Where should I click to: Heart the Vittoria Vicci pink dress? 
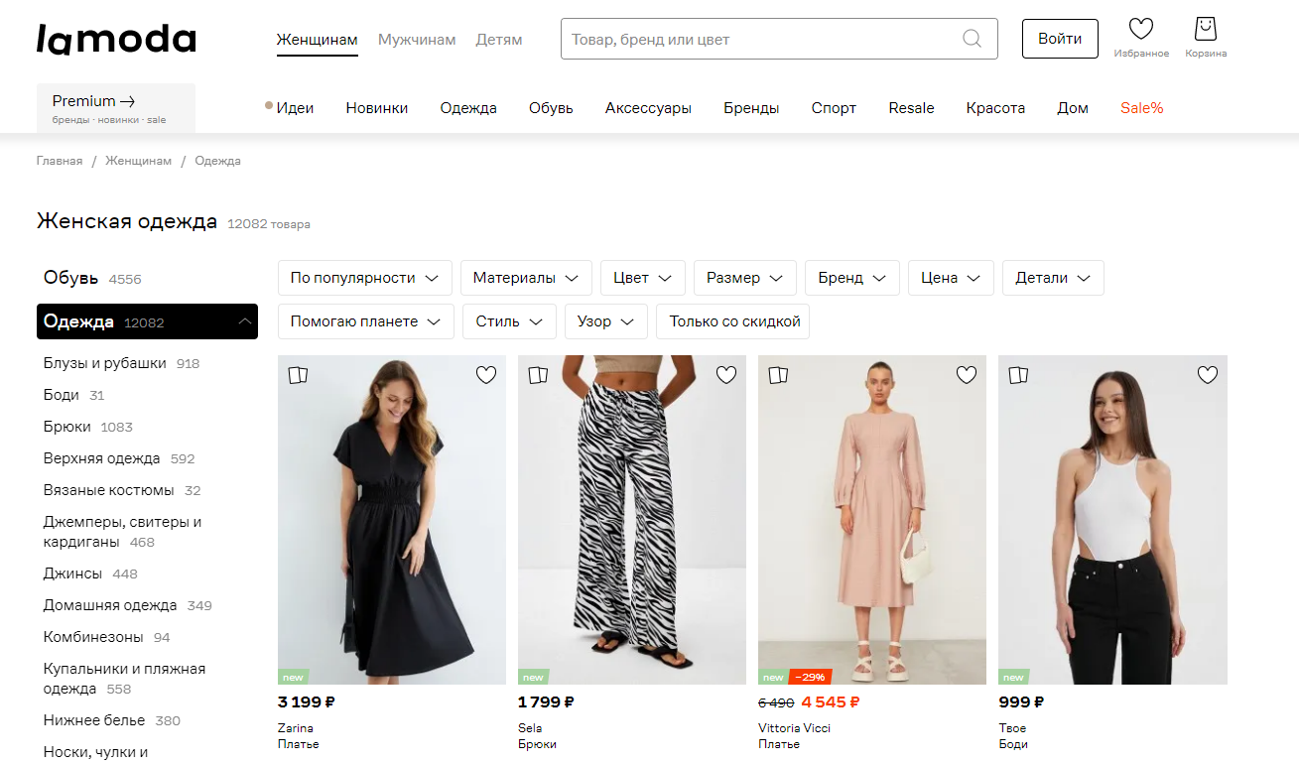967,375
